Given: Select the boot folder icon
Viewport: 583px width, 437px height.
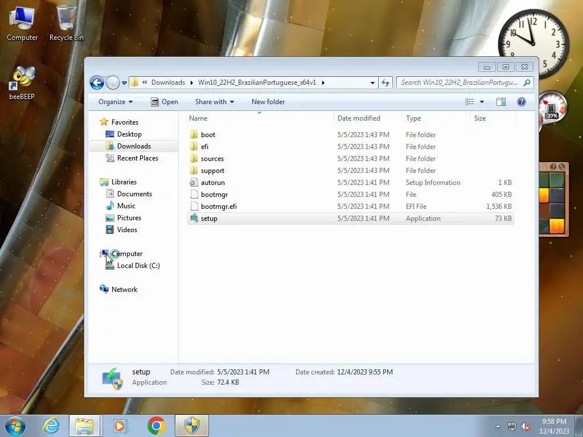Looking at the screenshot, I should click(194, 134).
